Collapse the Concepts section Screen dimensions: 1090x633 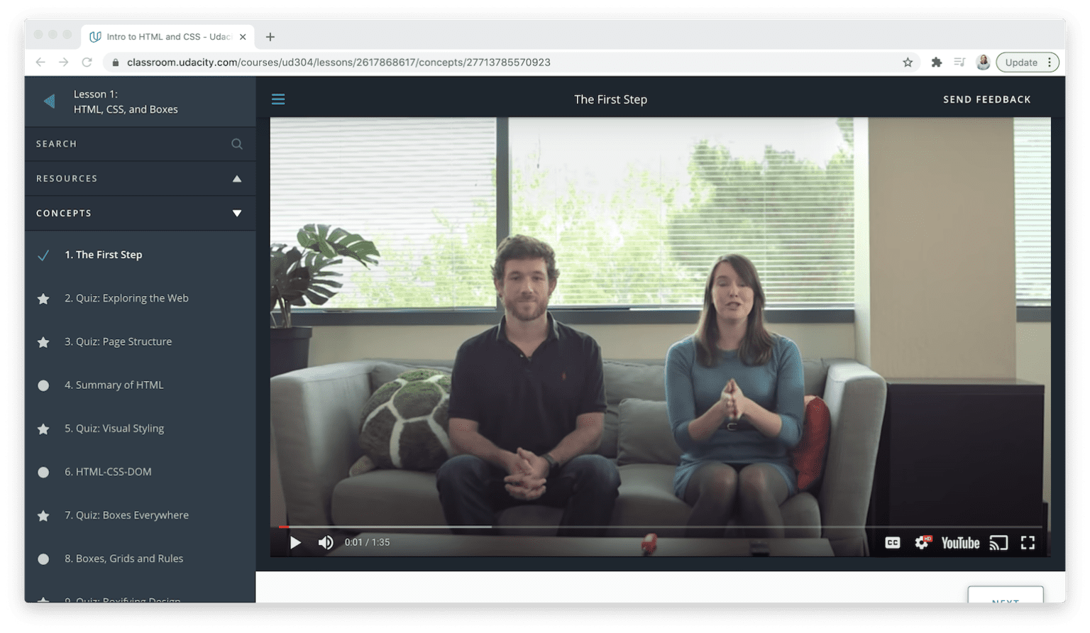click(237, 213)
